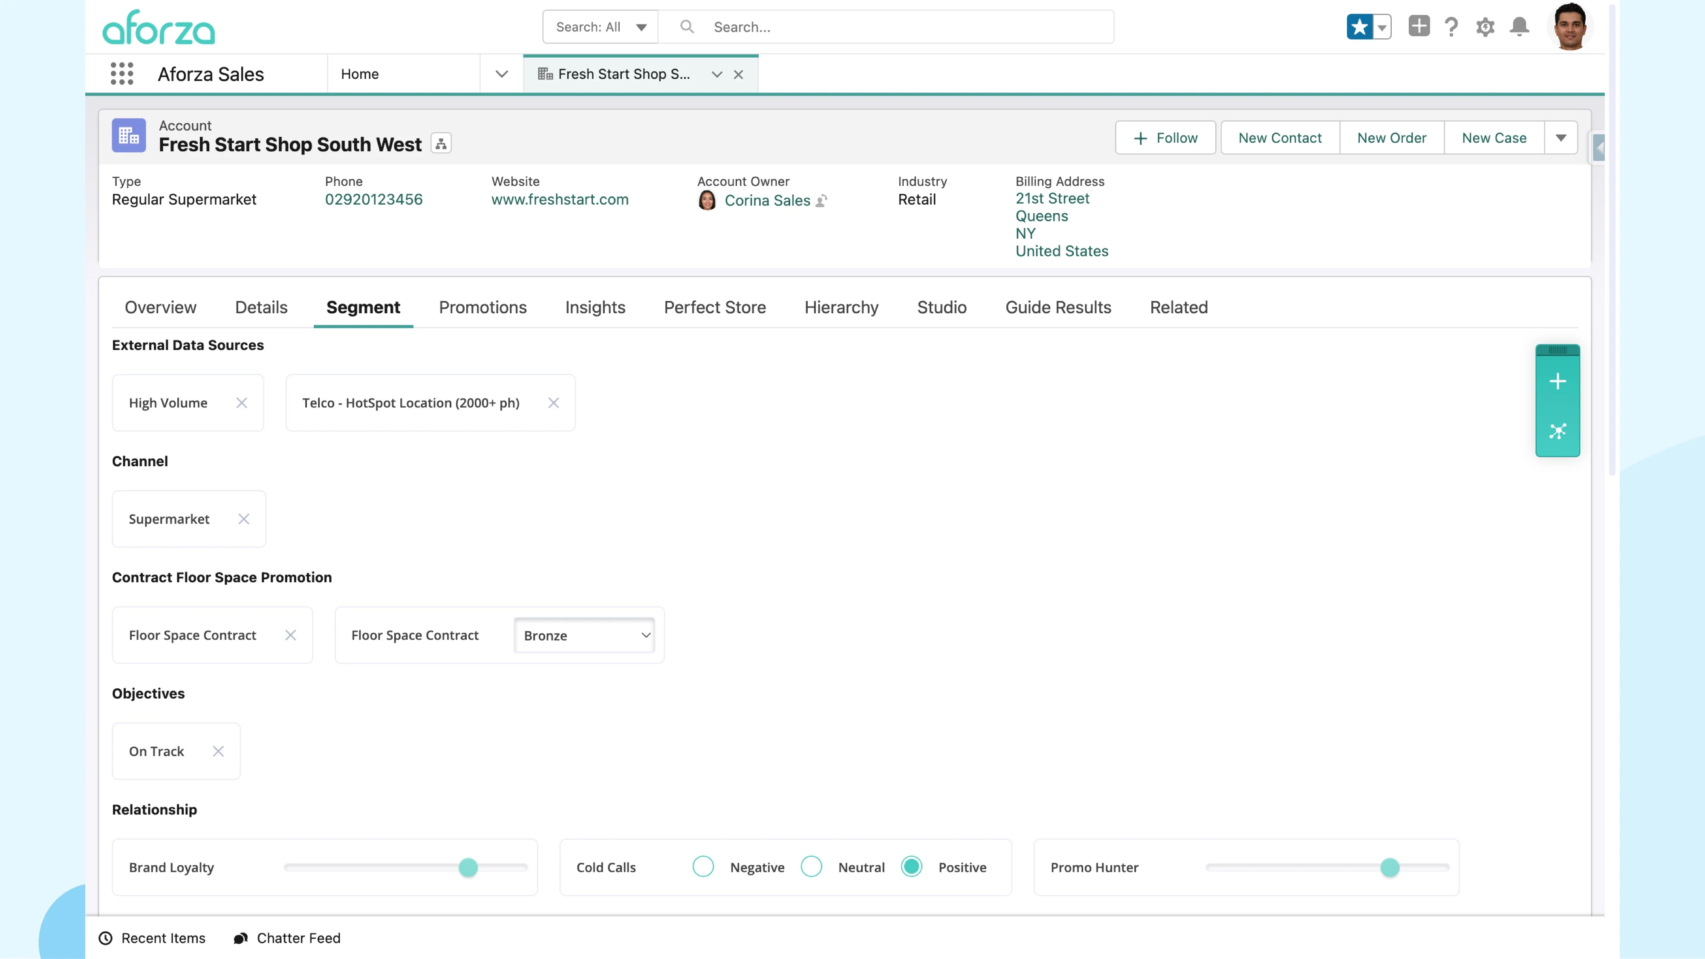The height and width of the screenshot is (959, 1705).
Task: Close the Fresh Start Shop workspace tab
Action: [739, 75]
